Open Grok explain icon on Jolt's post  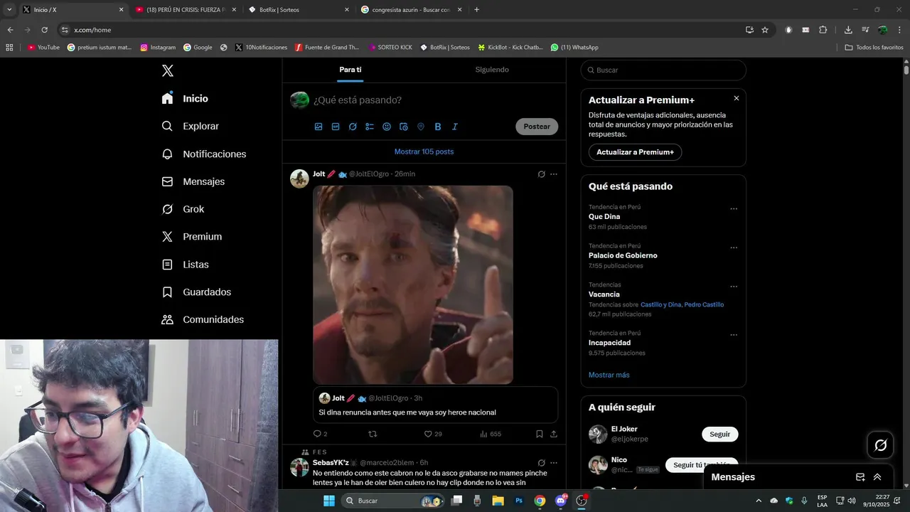point(541,174)
